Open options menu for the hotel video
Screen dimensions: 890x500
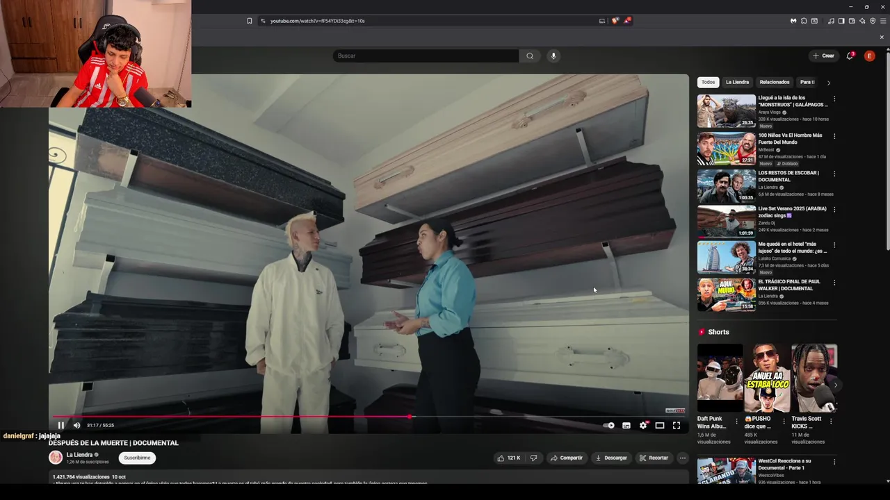tap(834, 245)
